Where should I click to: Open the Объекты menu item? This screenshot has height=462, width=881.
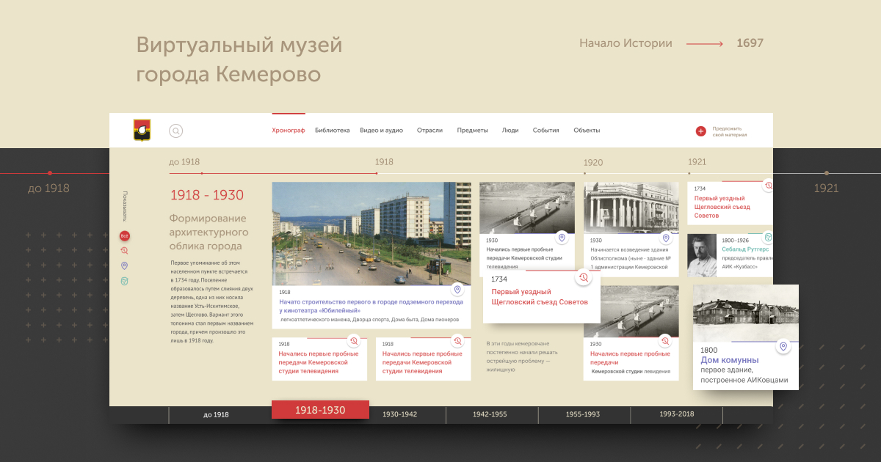click(x=587, y=131)
